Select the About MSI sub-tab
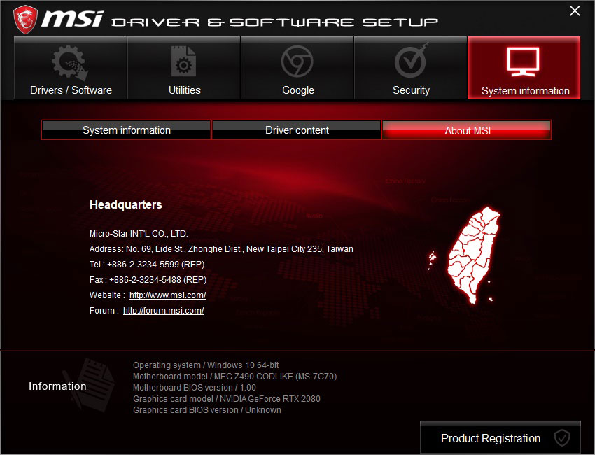This screenshot has width=595, height=455. coord(467,130)
